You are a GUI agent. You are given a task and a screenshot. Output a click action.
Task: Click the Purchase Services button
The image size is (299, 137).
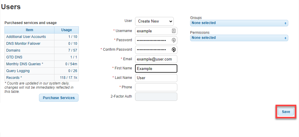tap(59, 98)
